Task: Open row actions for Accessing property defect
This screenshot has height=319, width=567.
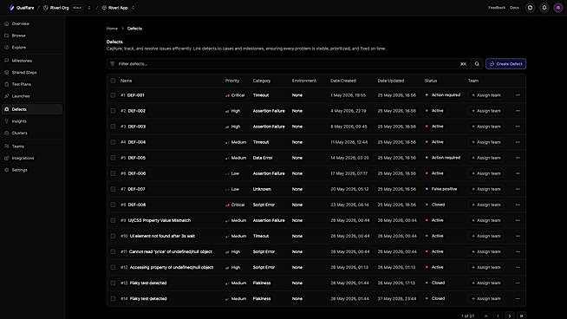Action: pyautogui.click(x=518, y=267)
